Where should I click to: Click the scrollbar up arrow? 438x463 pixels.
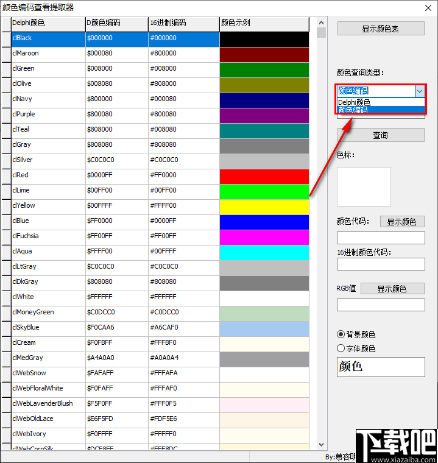click(x=321, y=23)
